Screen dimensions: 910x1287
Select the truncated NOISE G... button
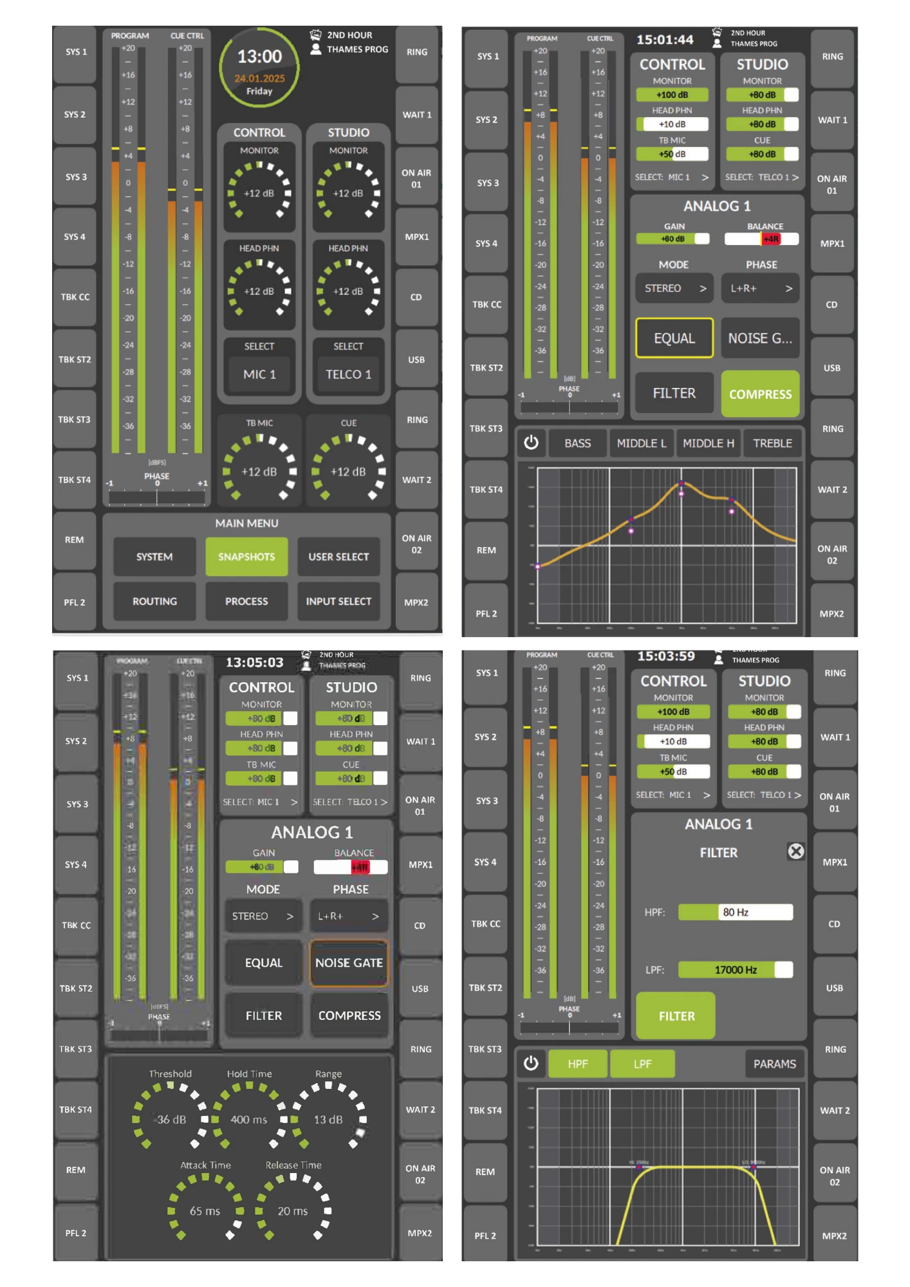(760, 338)
